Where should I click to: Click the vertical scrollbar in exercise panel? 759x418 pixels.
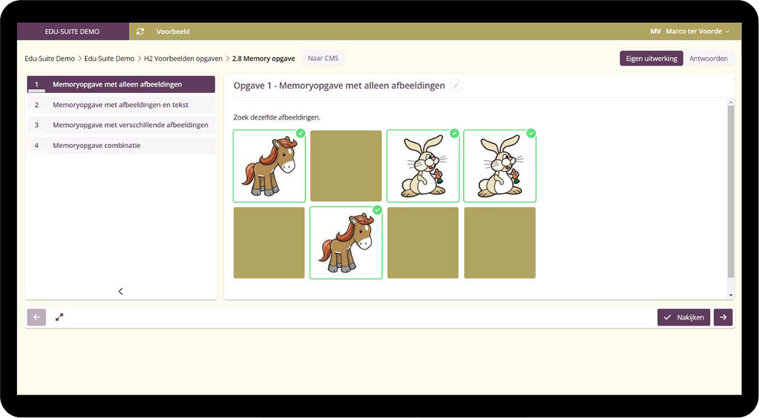click(731, 190)
